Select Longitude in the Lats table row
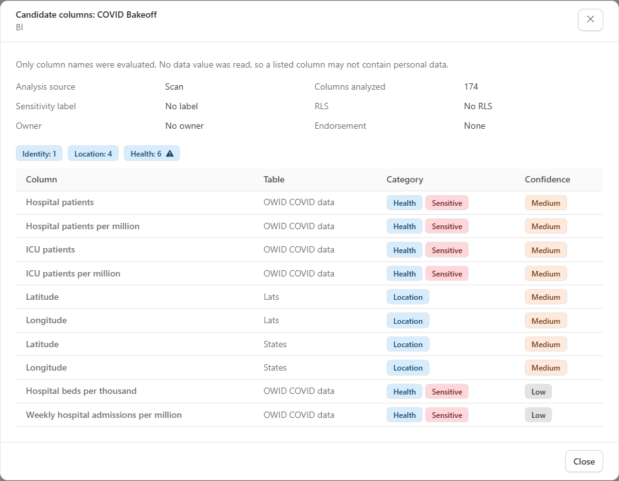This screenshot has width=619, height=481. point(46,321)
